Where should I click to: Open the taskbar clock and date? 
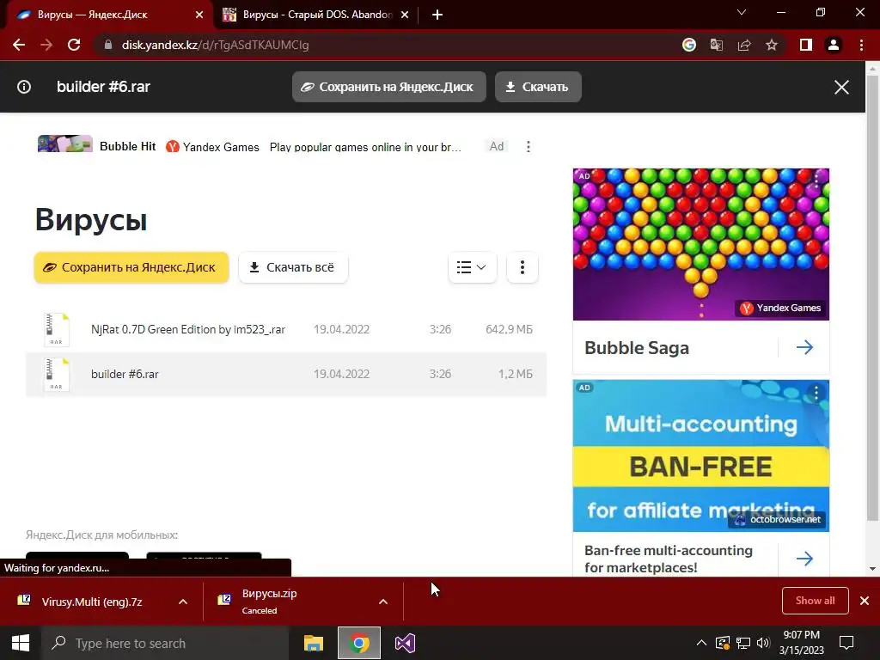(x=802, y=643)
